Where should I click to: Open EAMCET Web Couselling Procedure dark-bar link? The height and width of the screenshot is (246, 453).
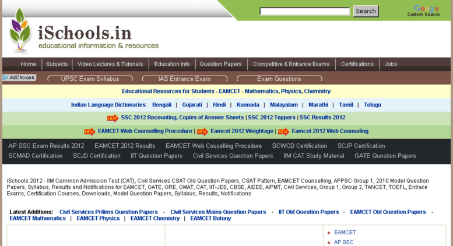[213, 146]
